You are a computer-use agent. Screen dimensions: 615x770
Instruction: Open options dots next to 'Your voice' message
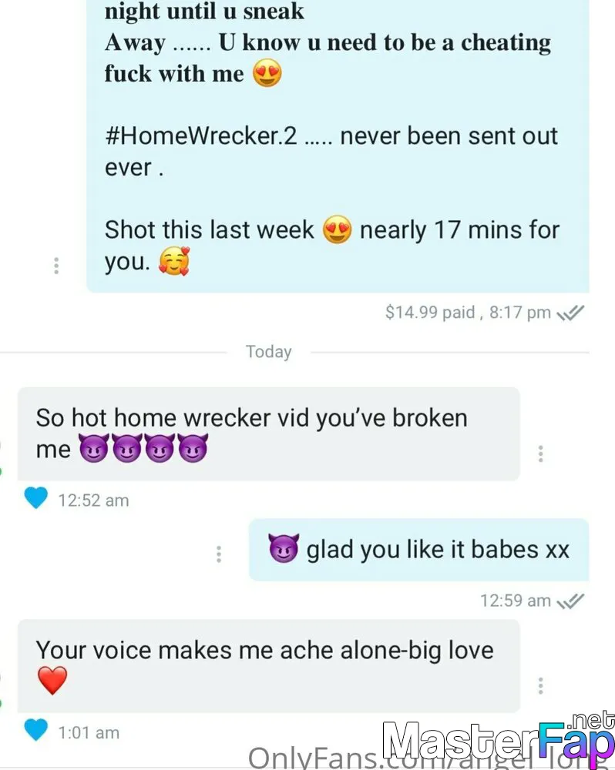point(540,685)
